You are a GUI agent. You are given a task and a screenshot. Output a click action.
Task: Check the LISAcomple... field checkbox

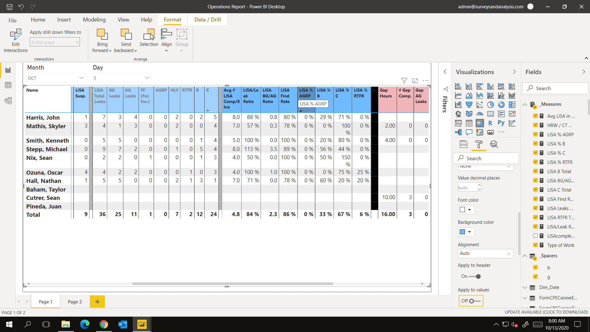point(535,236)
